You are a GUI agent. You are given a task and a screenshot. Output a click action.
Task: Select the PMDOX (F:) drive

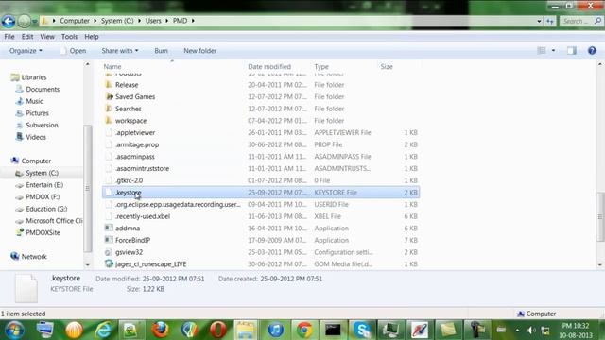point(38,197)
